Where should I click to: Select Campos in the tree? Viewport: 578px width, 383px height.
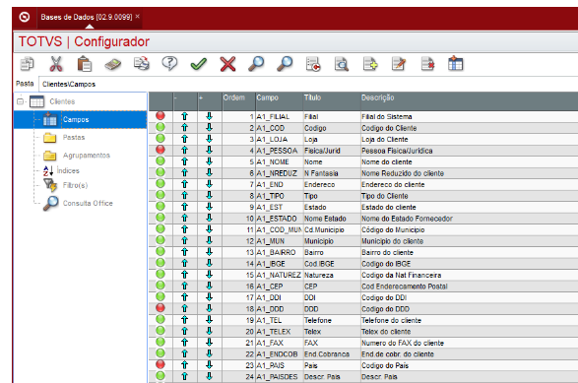coord(76,119)
